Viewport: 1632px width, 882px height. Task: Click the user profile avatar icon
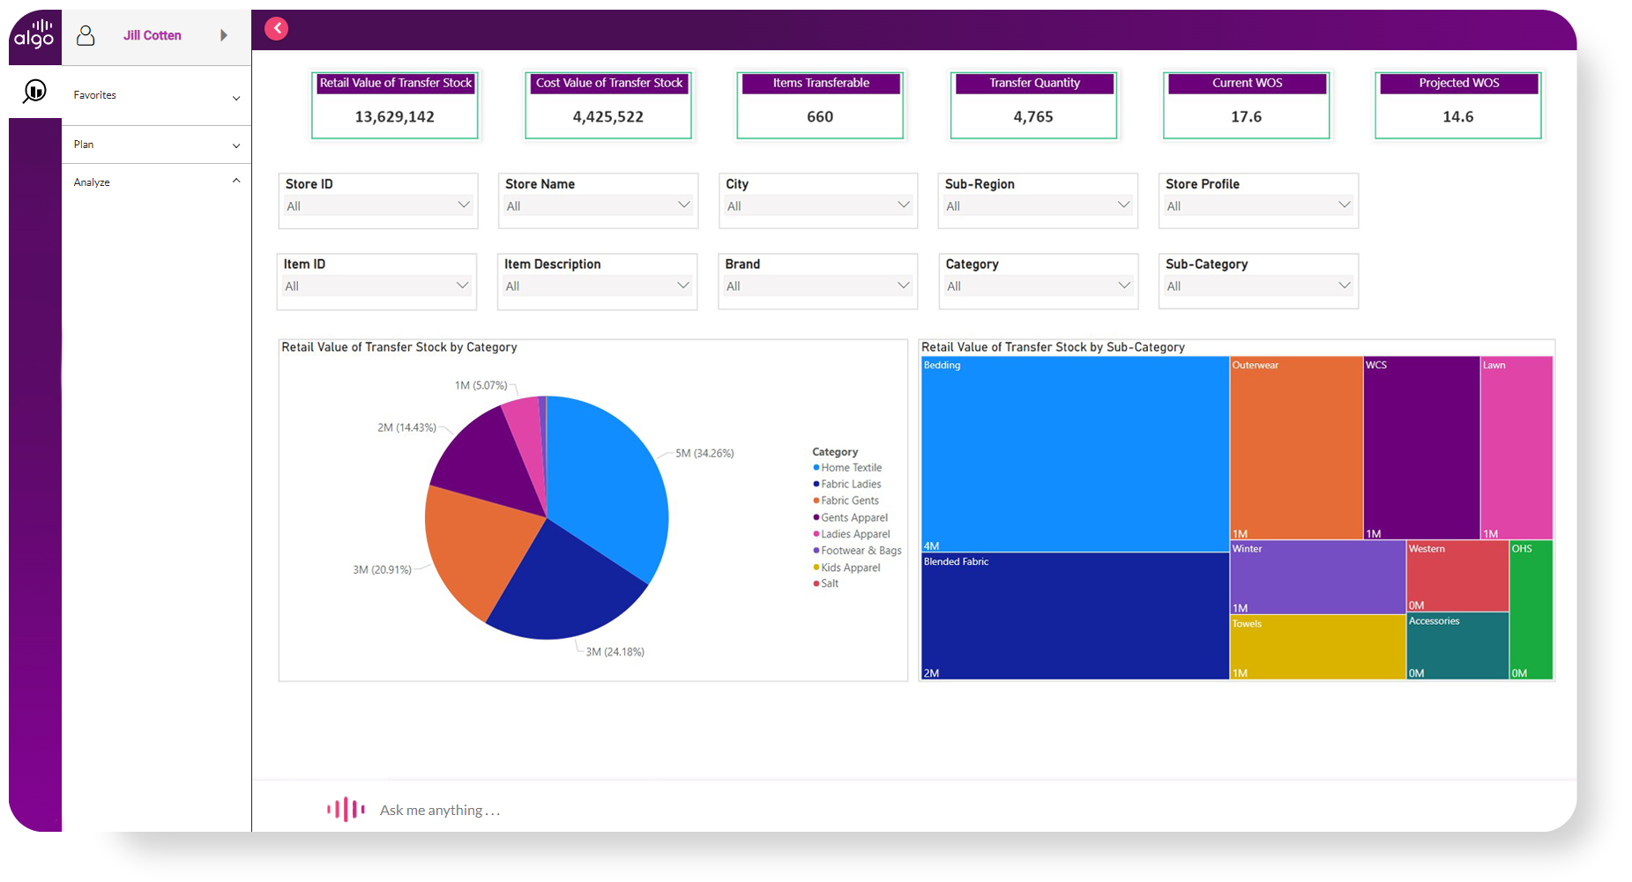tap(86, 35)
